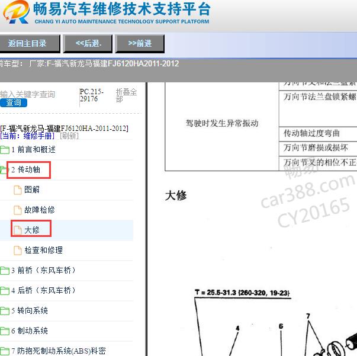
Task: Click document icon next to 图解
Action: tap(18, 190)
